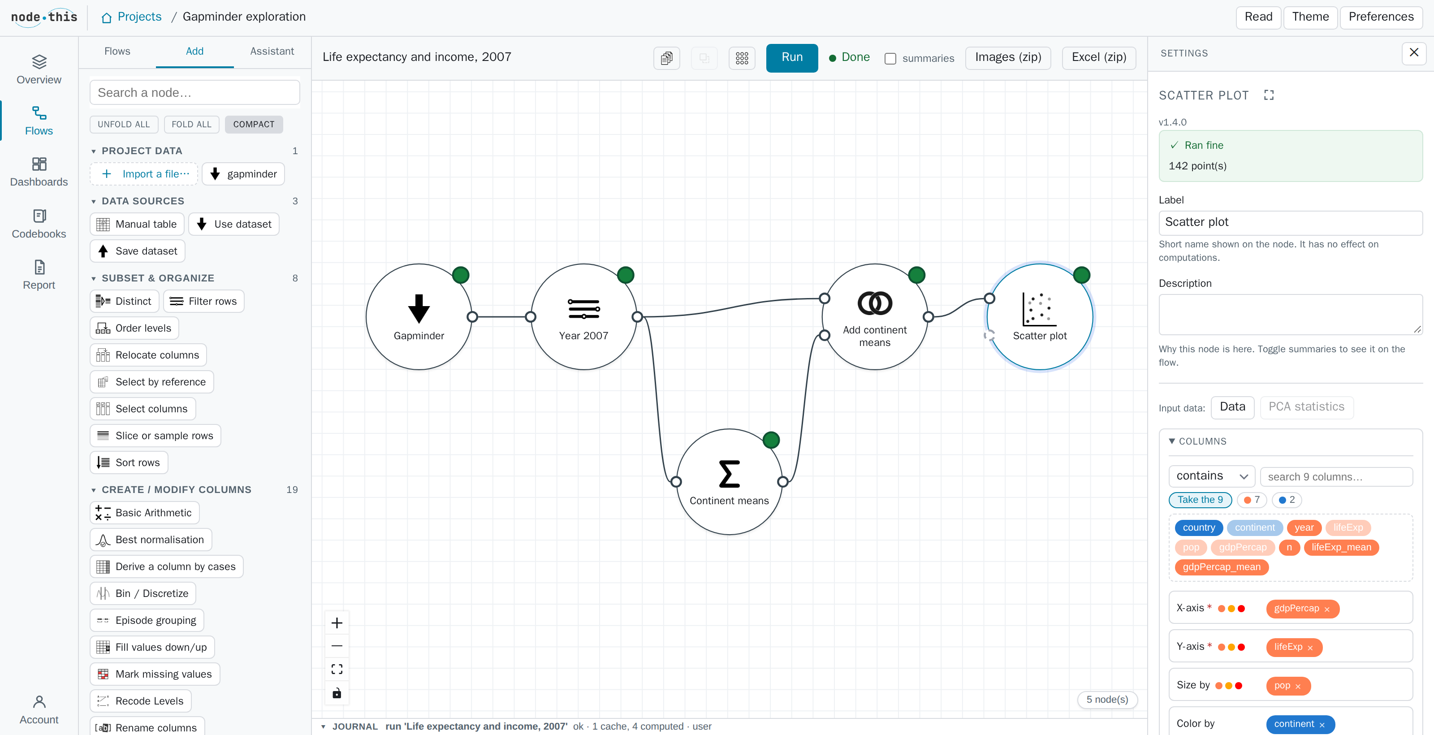
Task: Click the Run button
Action: 791,58
